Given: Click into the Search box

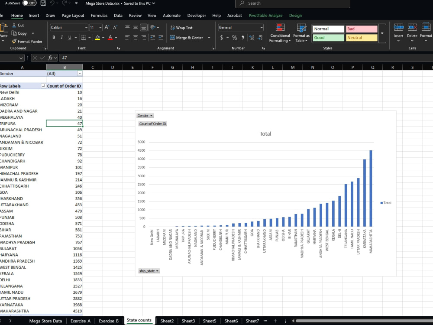Looking at the screenshot, I should coord(293,3).
